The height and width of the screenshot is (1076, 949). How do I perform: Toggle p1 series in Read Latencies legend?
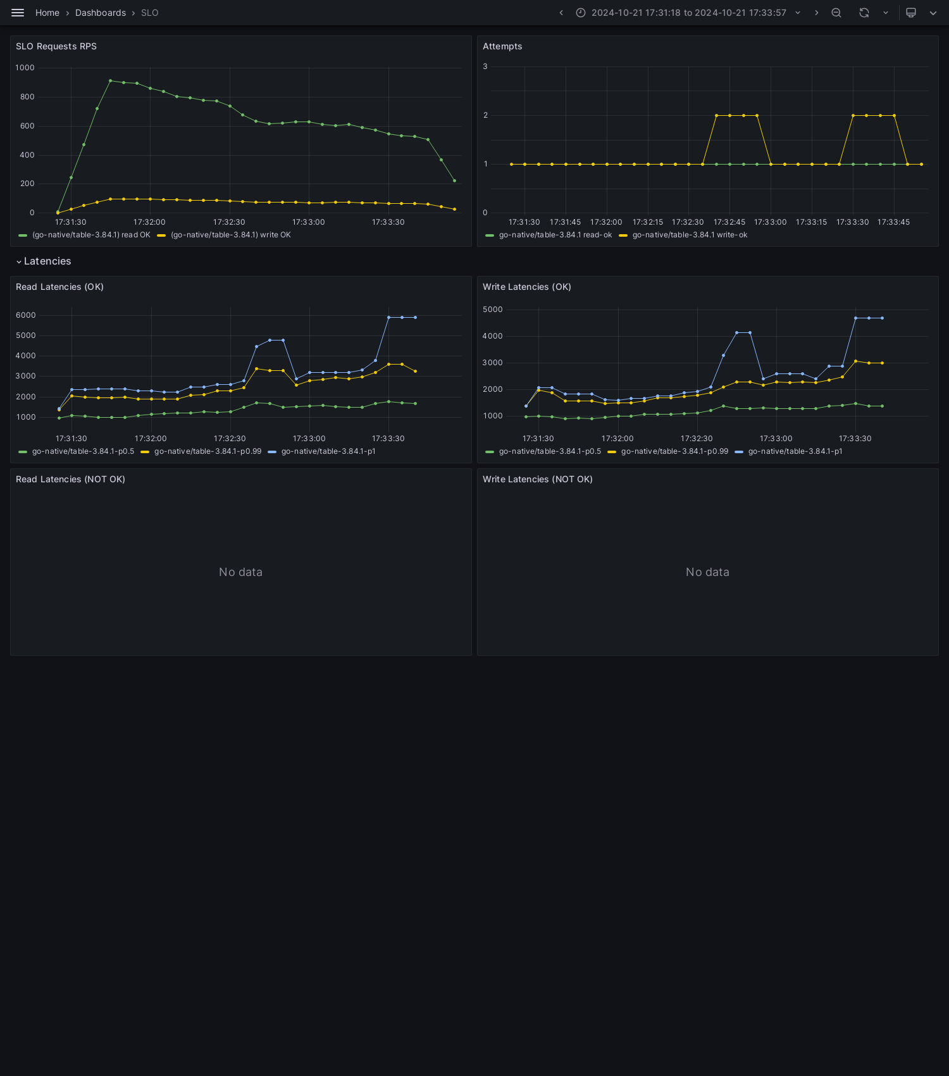coord(328,451)
